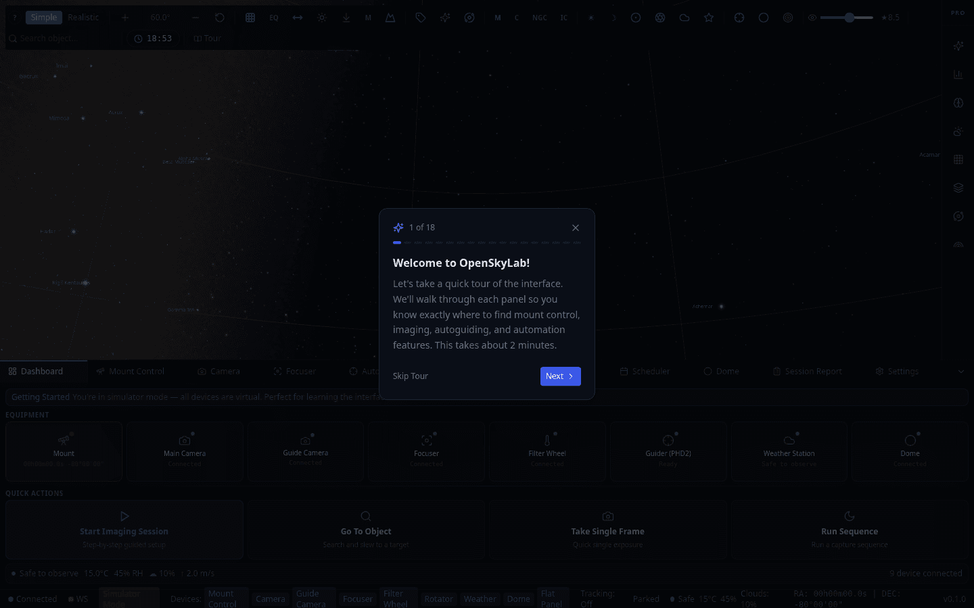Toggle the labels tag icon

click(421, 18)
